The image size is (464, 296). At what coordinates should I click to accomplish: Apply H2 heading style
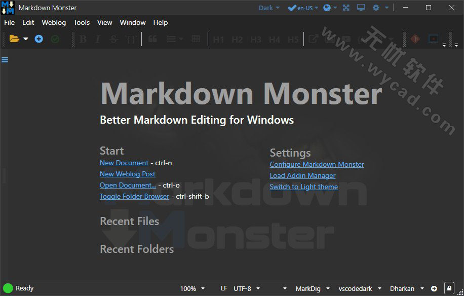[237, 40]
